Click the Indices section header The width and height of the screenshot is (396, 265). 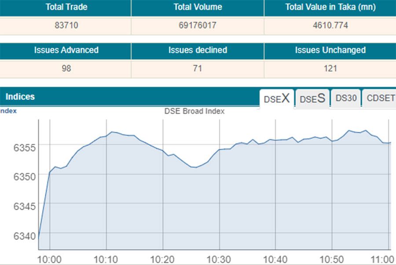(20, 97)
